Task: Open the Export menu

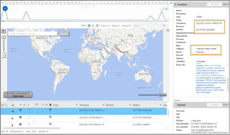Action: click(x=105, y=26)
